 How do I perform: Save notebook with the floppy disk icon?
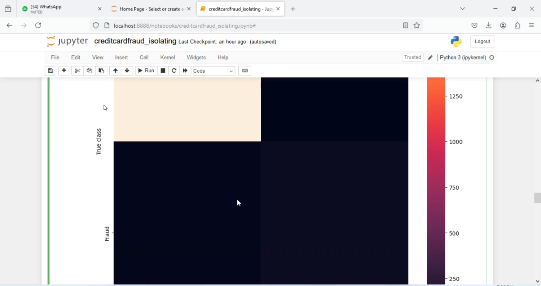(50, 71)
